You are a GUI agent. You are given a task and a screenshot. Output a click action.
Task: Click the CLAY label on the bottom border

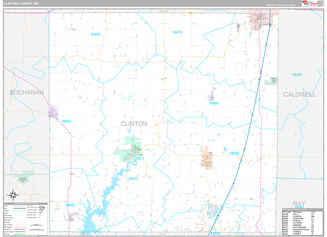162,234
